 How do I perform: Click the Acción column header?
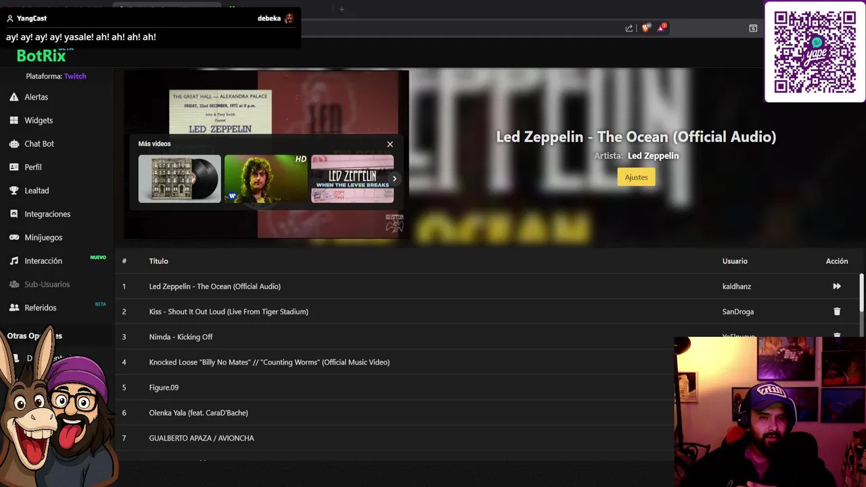(837, 261)
